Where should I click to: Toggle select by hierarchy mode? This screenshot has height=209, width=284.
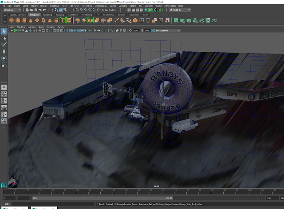(x=56, y=10)
